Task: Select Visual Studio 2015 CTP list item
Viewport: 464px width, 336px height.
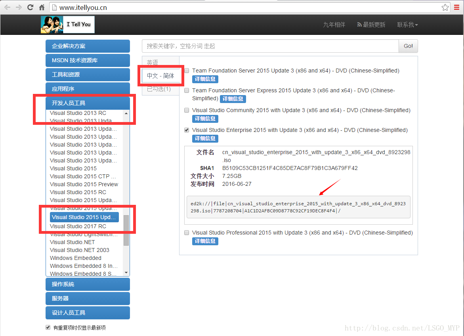Action: [83, 176]
